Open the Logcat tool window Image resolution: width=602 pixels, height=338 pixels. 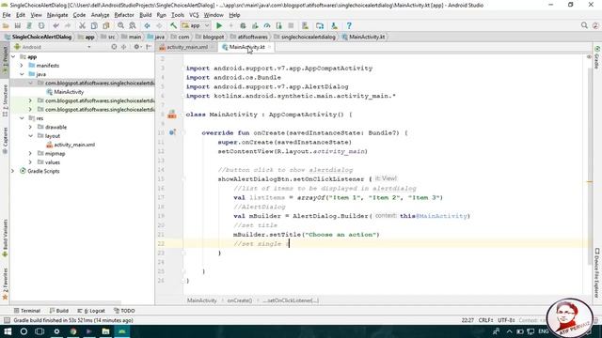tap(91, 311)
